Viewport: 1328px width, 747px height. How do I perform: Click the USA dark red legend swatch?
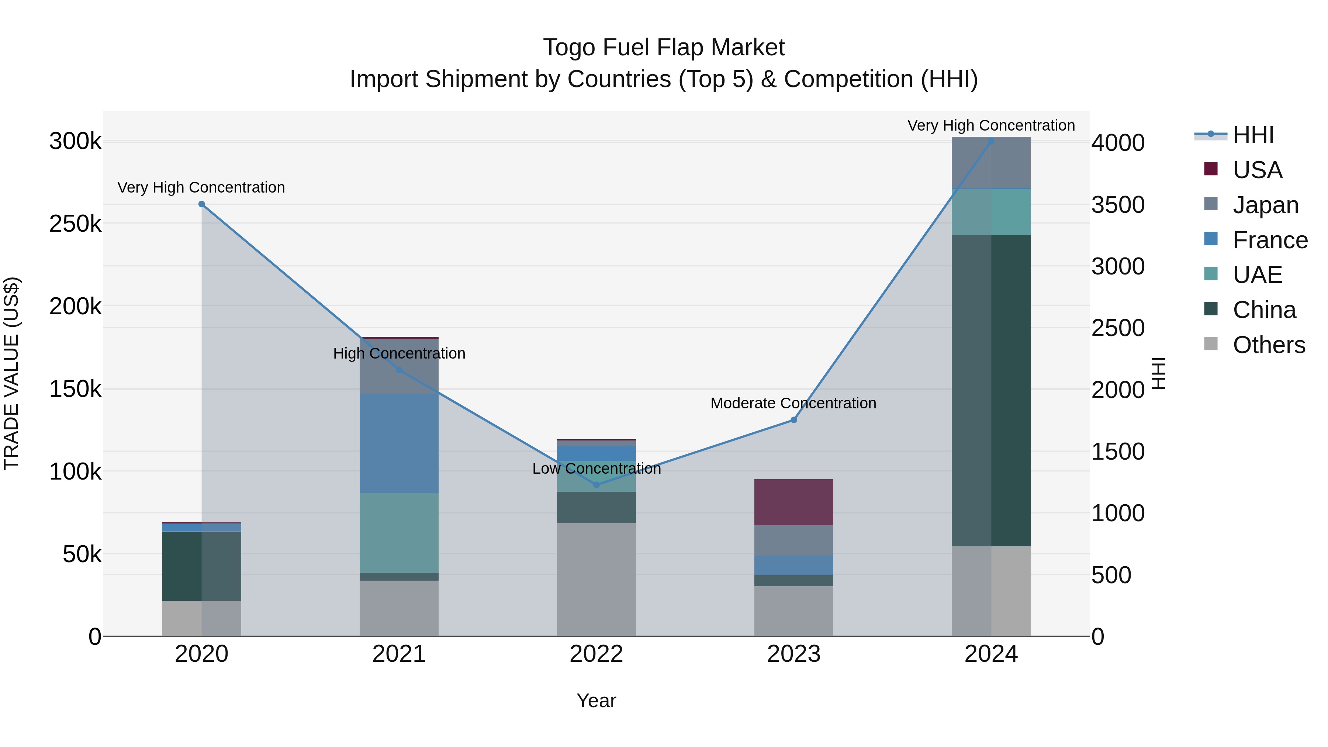pyautogui.click(x=1211, y=169)
